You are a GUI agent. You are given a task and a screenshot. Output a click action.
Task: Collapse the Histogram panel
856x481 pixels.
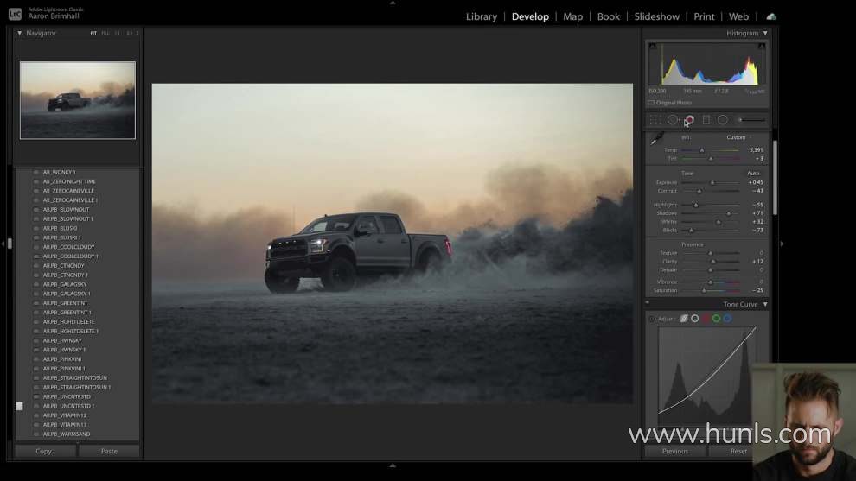click(765, 34)
